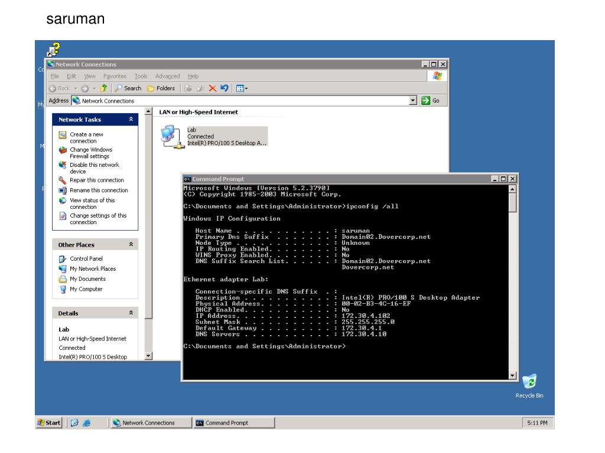Click the red X Delete toolbar icon
605x453 pixels.
212,88
